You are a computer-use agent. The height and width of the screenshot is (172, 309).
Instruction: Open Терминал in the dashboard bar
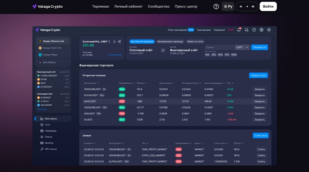pos(219,30)
